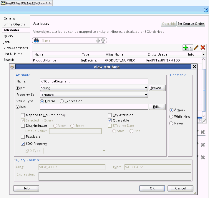This screenshot has height=198, width=209.
Task: Click the Alias Name column header
Action: 125,54
